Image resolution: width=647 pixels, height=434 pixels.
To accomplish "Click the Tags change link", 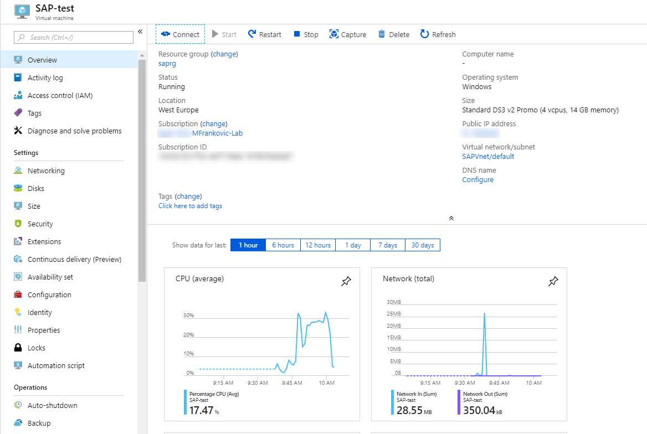I will [x=188, y=197].
